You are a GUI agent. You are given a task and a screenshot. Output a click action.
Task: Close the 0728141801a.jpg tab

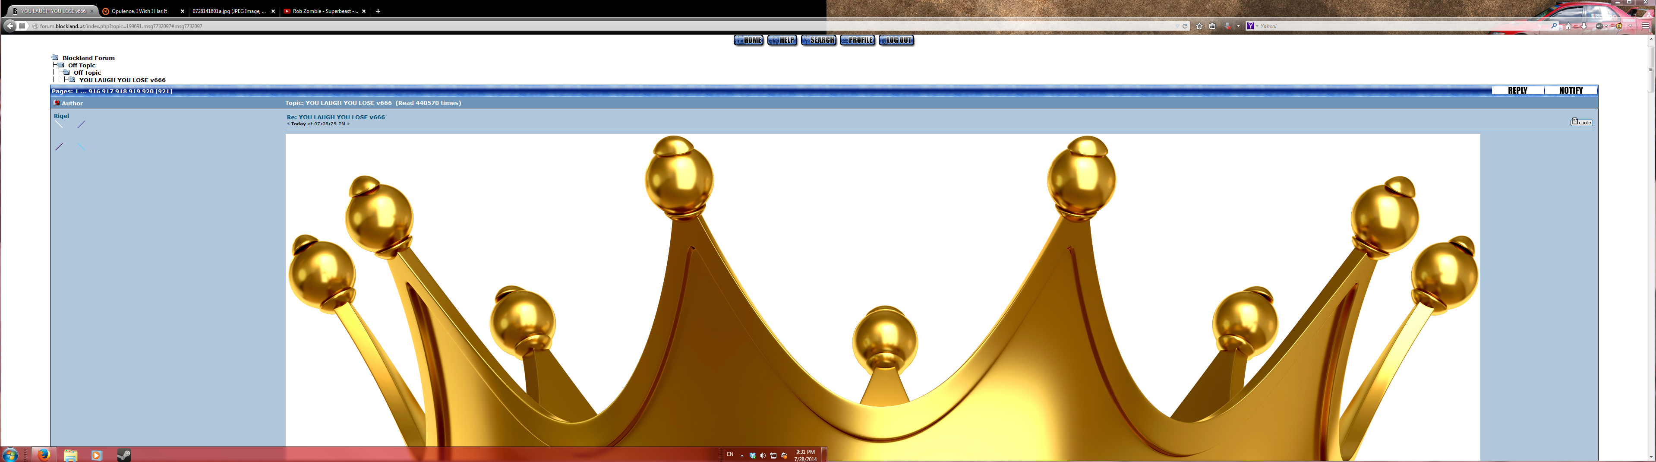click(x=273, y=11)
